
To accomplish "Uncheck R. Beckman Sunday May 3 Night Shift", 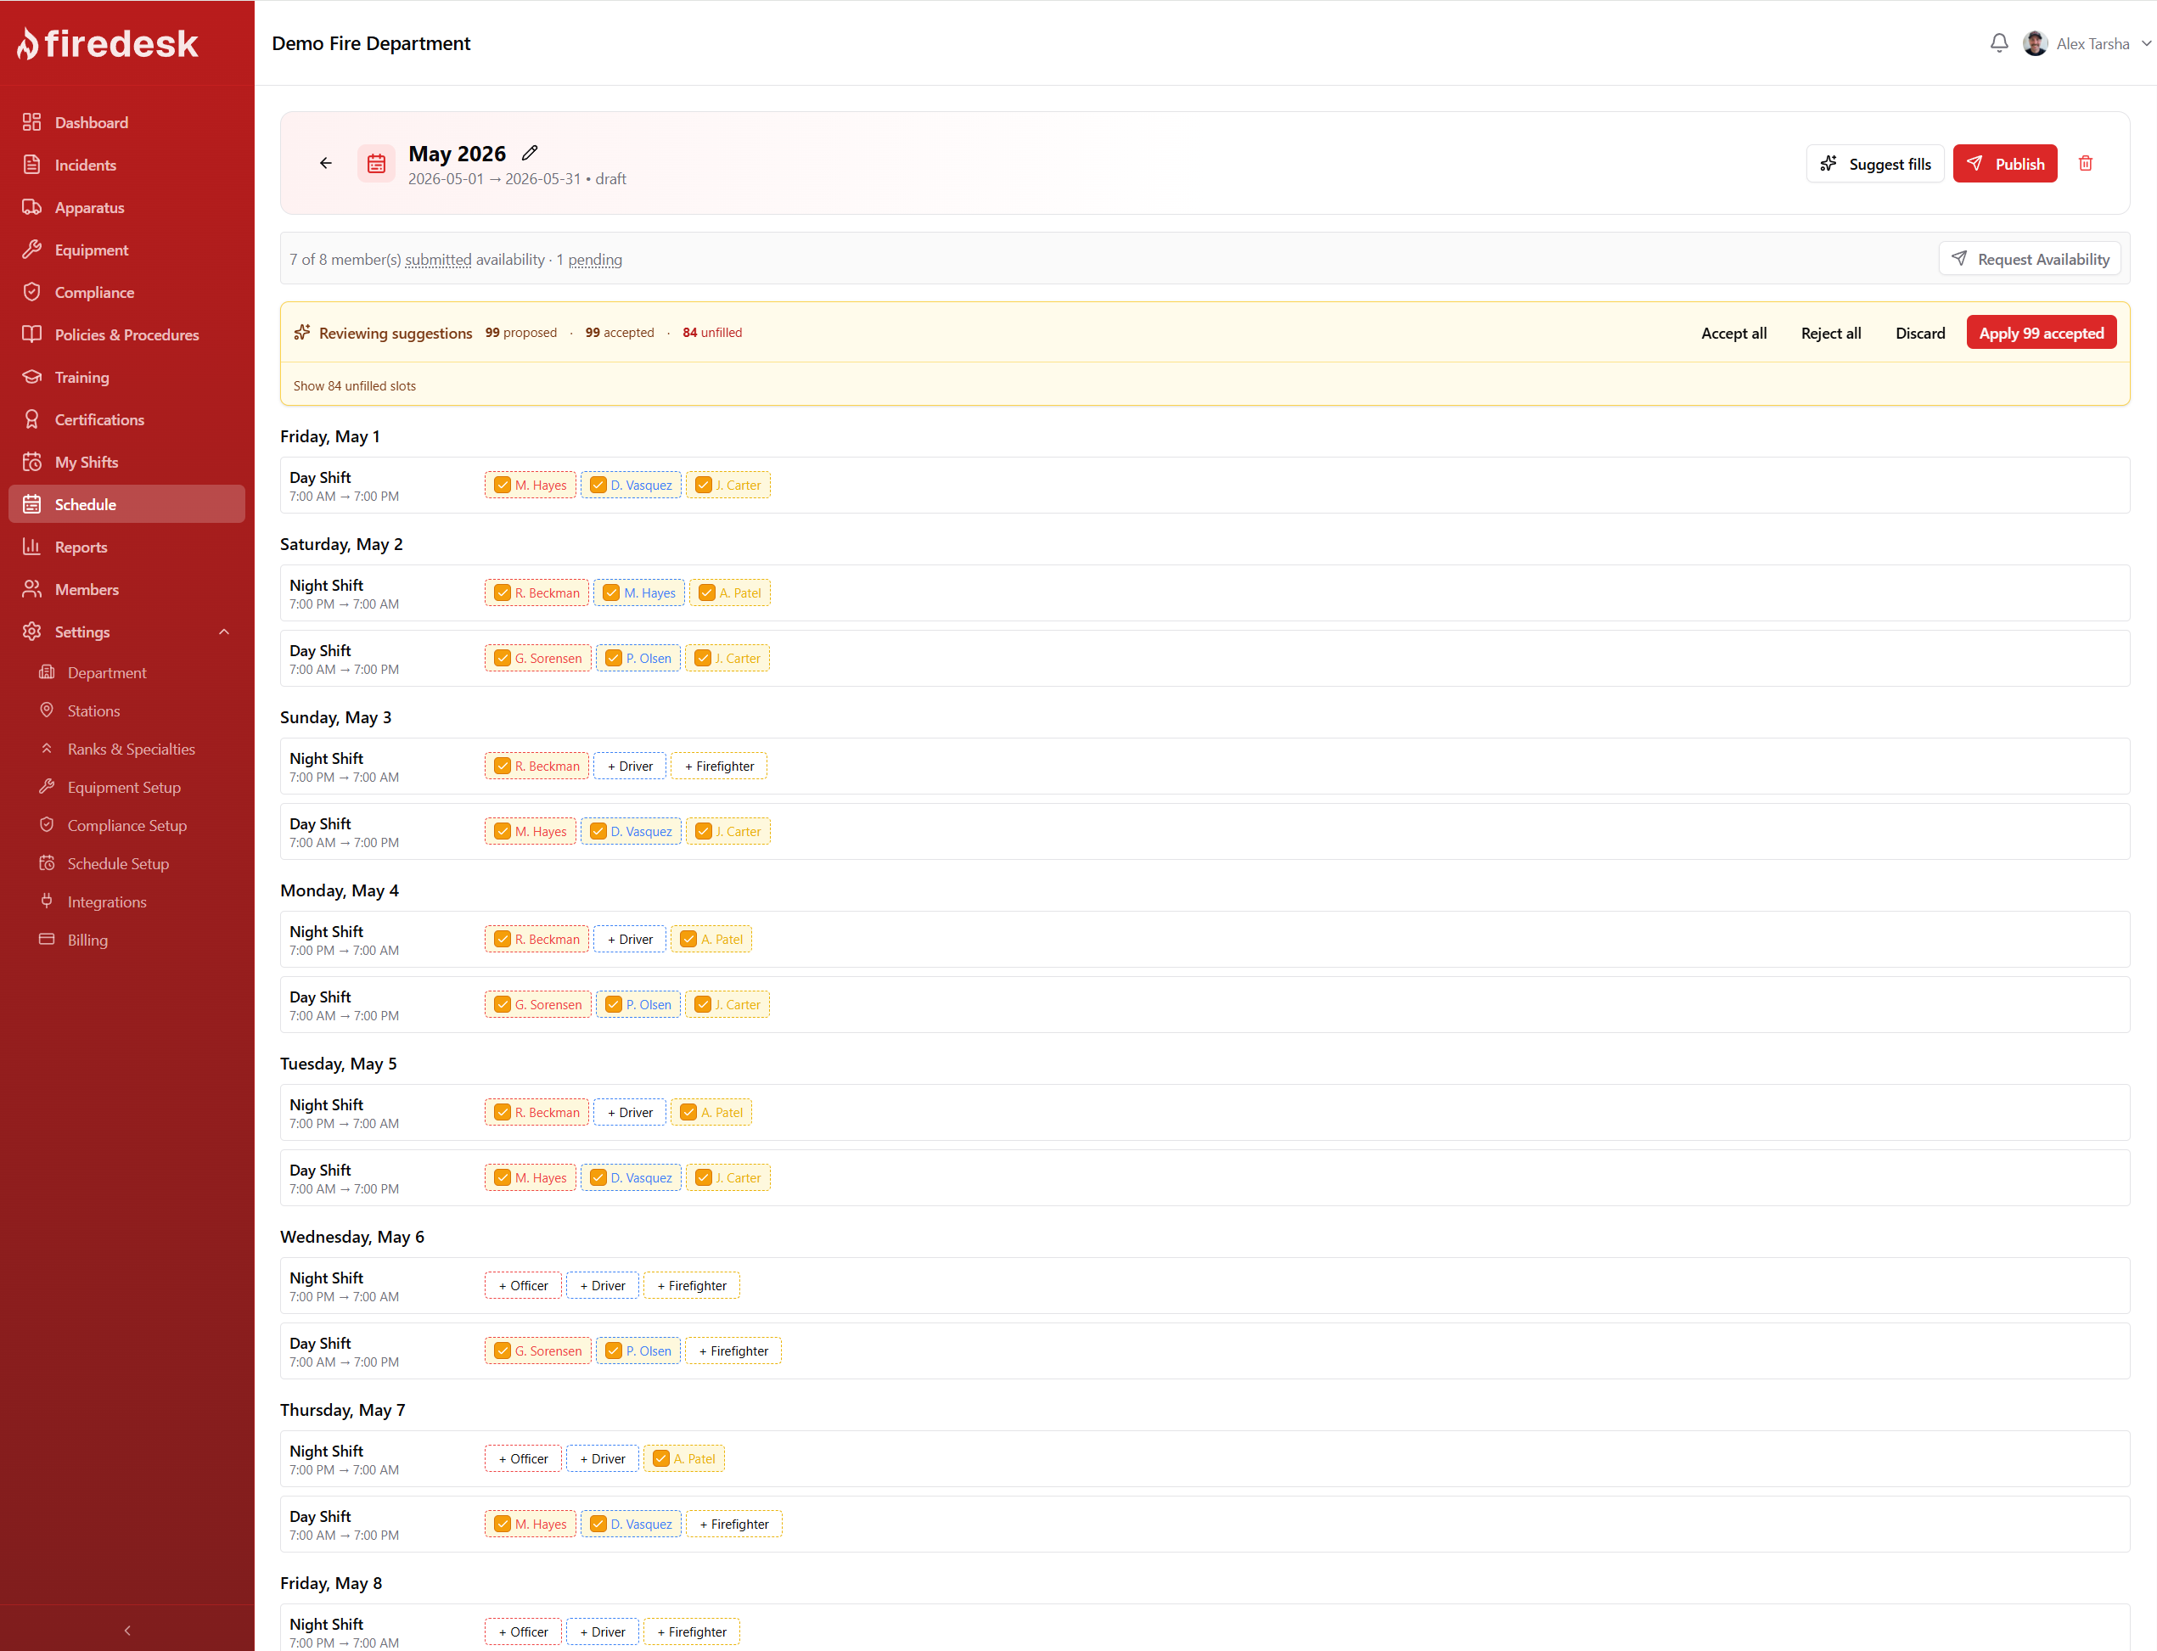I will [503, 767].
